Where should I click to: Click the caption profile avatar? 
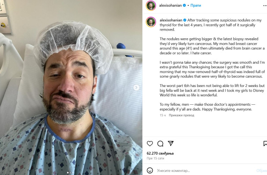pyautogui.click(x=151, y=22)
